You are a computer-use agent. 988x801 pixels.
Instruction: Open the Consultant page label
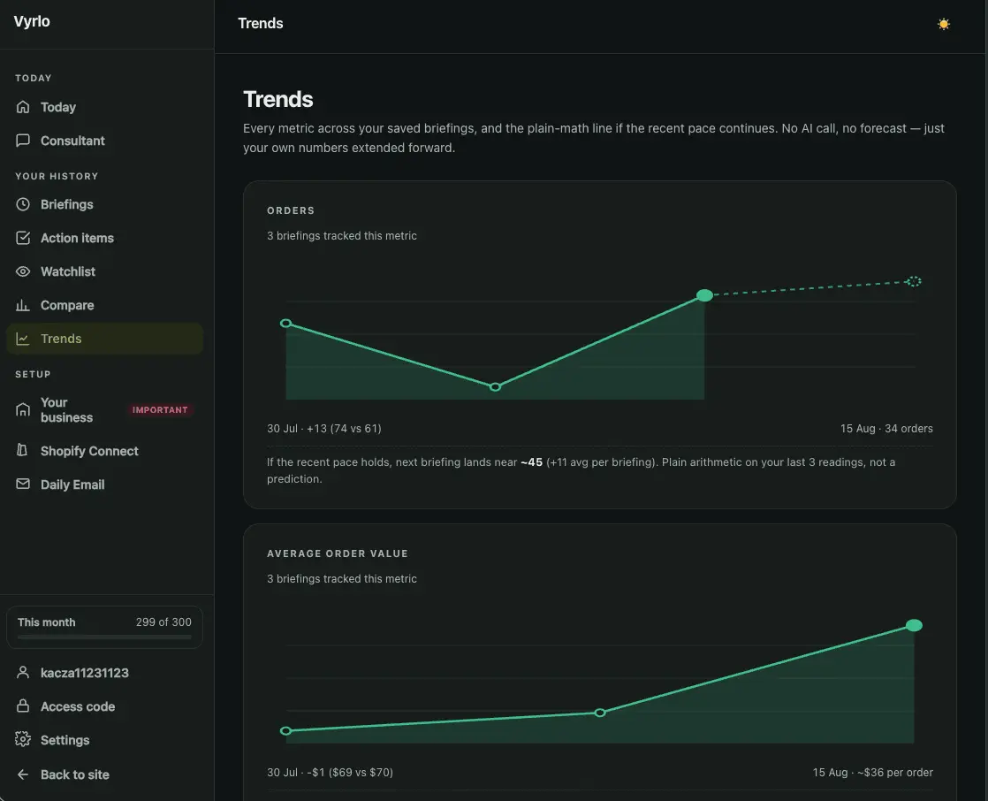[72, 141]
